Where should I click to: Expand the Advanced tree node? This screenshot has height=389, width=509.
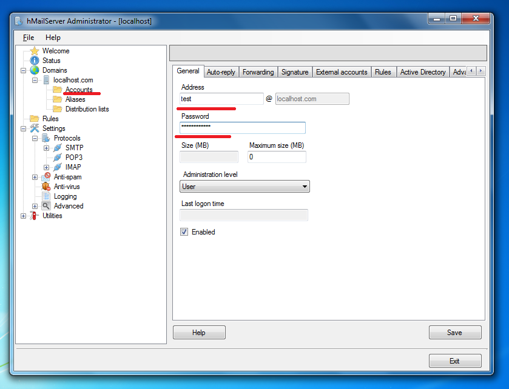pos(35,206)
